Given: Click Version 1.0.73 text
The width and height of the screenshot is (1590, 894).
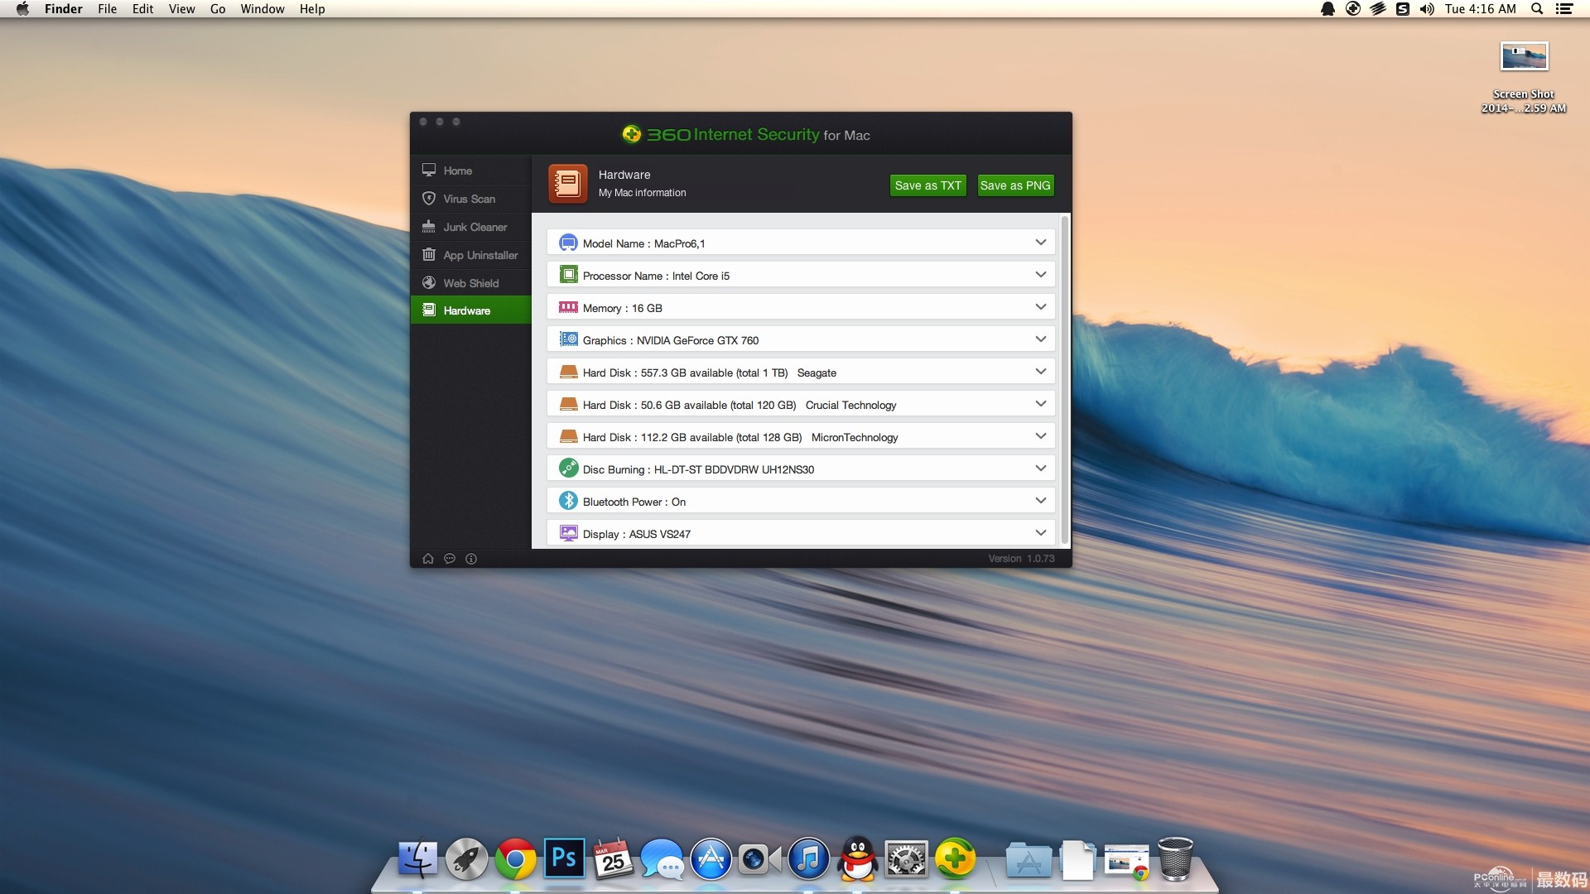Looking at the screenshot, I should (x=1021, y=559).
